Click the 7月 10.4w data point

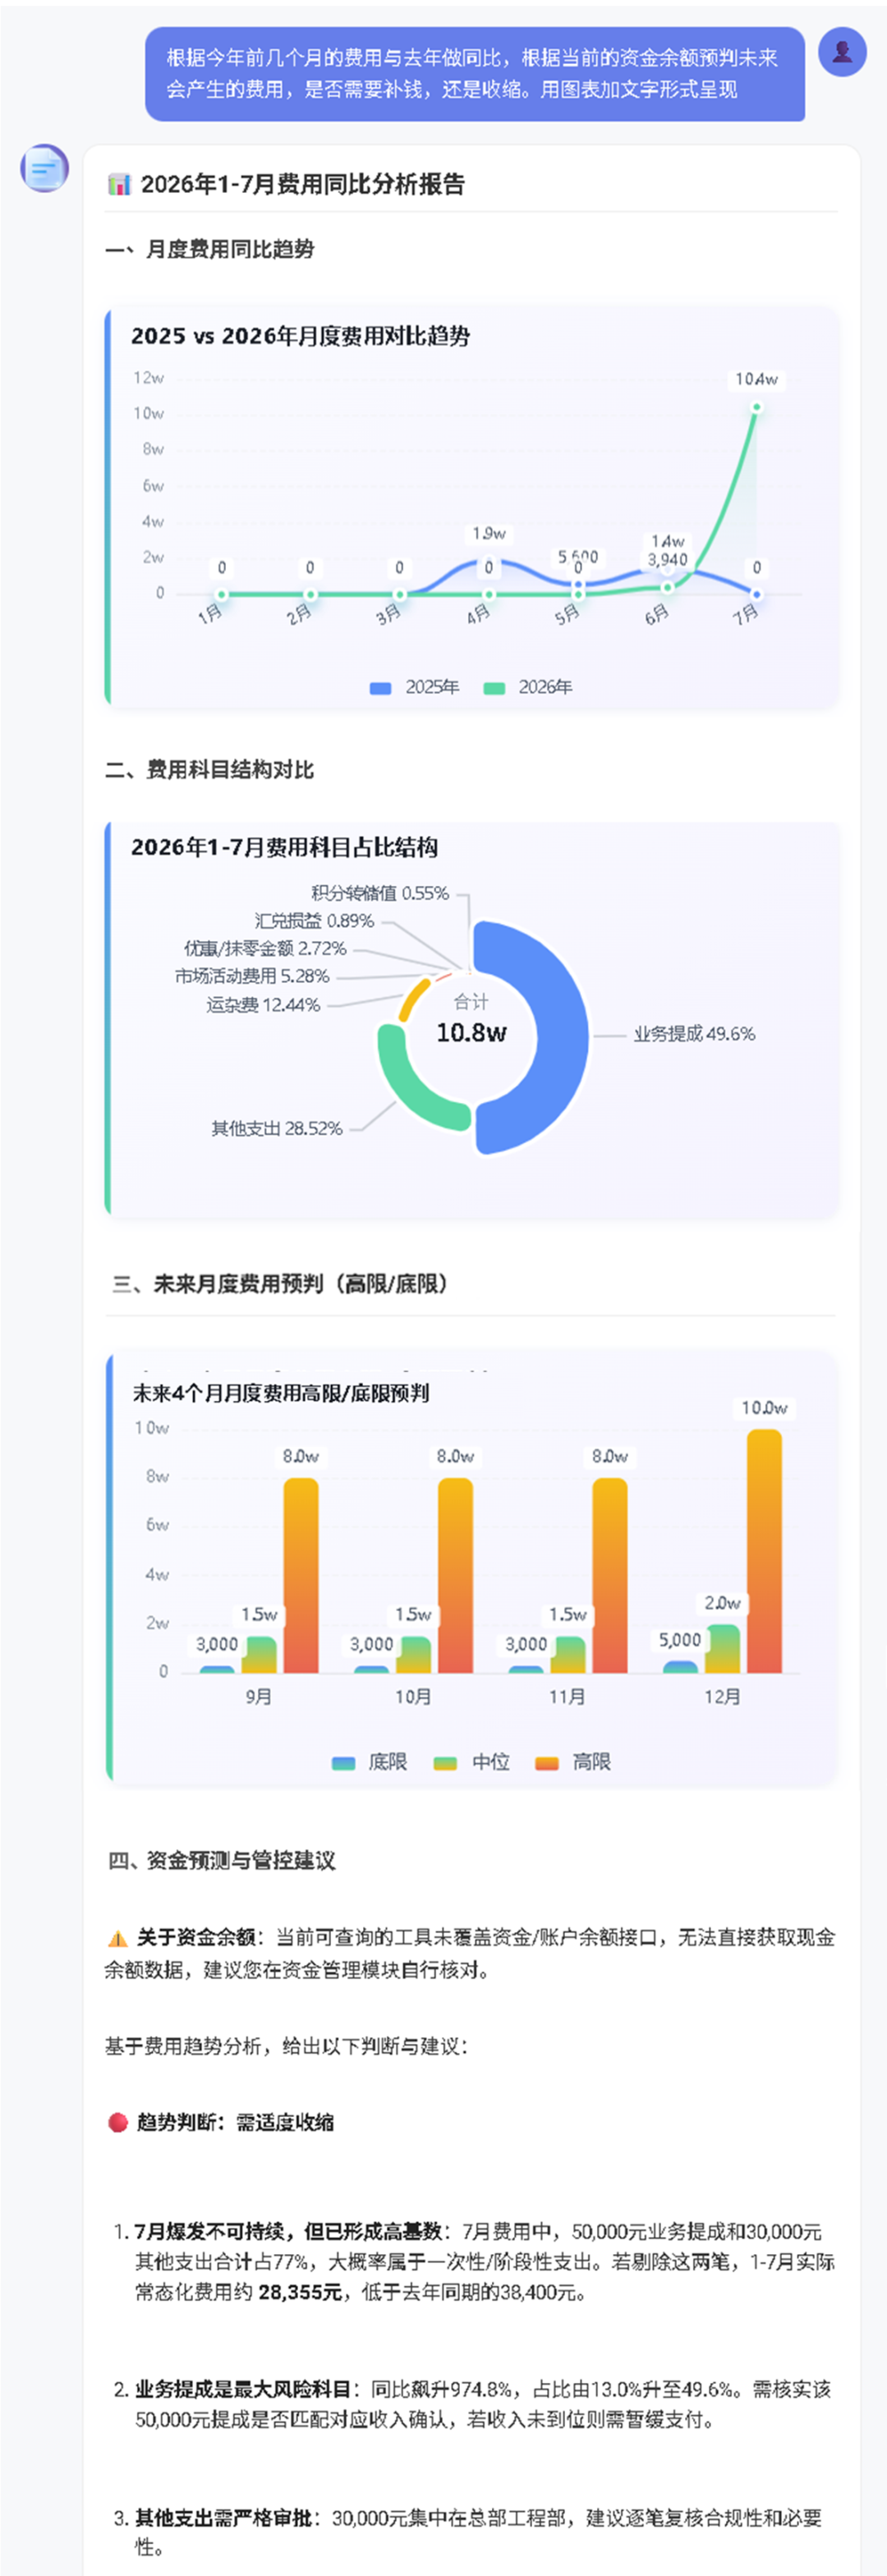coord(757,407)
